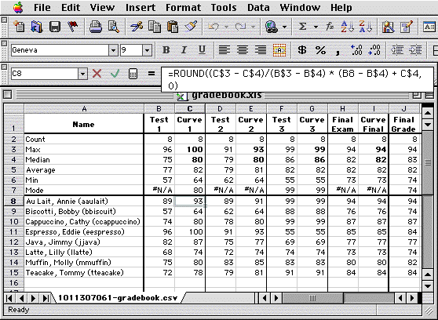438x320 pixels.
Task: Click the equals Edit Formula button
Action: pyautogui.click(x=151, y=74)
